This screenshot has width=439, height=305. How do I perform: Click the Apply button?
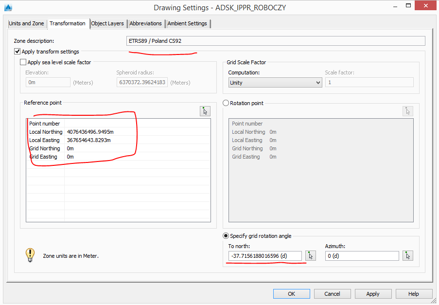pyautogui.click(x=373, y=293)
